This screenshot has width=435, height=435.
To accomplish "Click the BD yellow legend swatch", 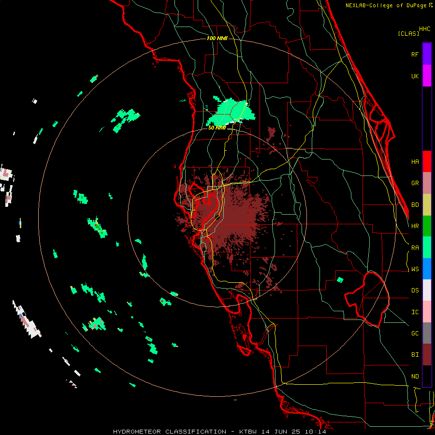I will [x=427, y=204].
